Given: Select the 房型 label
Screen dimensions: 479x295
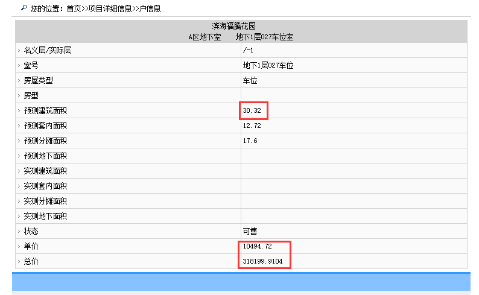Looking at the screenshot, I should [31, 95].
